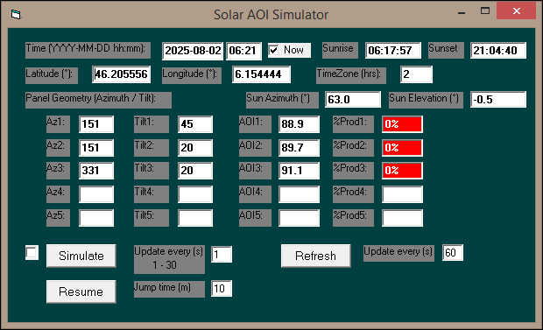Screen dimensions: 543x330
Task: Click the empty AOI4 field
Action: coord(299,194)
